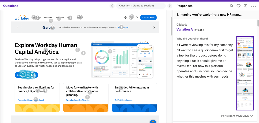Screen dimensions: 259x123
Task: Open the Workday Adaptive Planning link
Action: click(78, 100)
